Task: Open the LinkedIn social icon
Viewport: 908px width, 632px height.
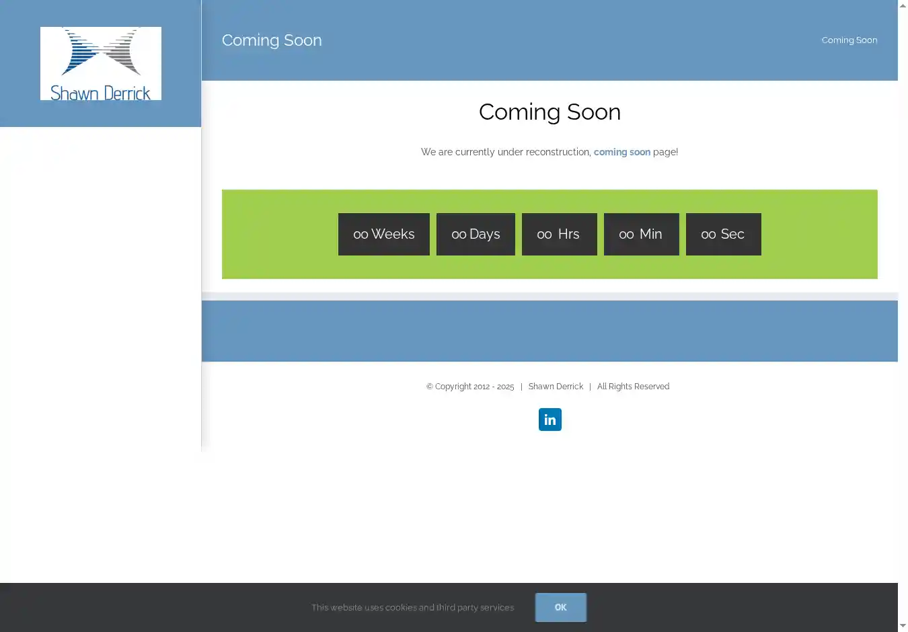Action: point(550,420)
